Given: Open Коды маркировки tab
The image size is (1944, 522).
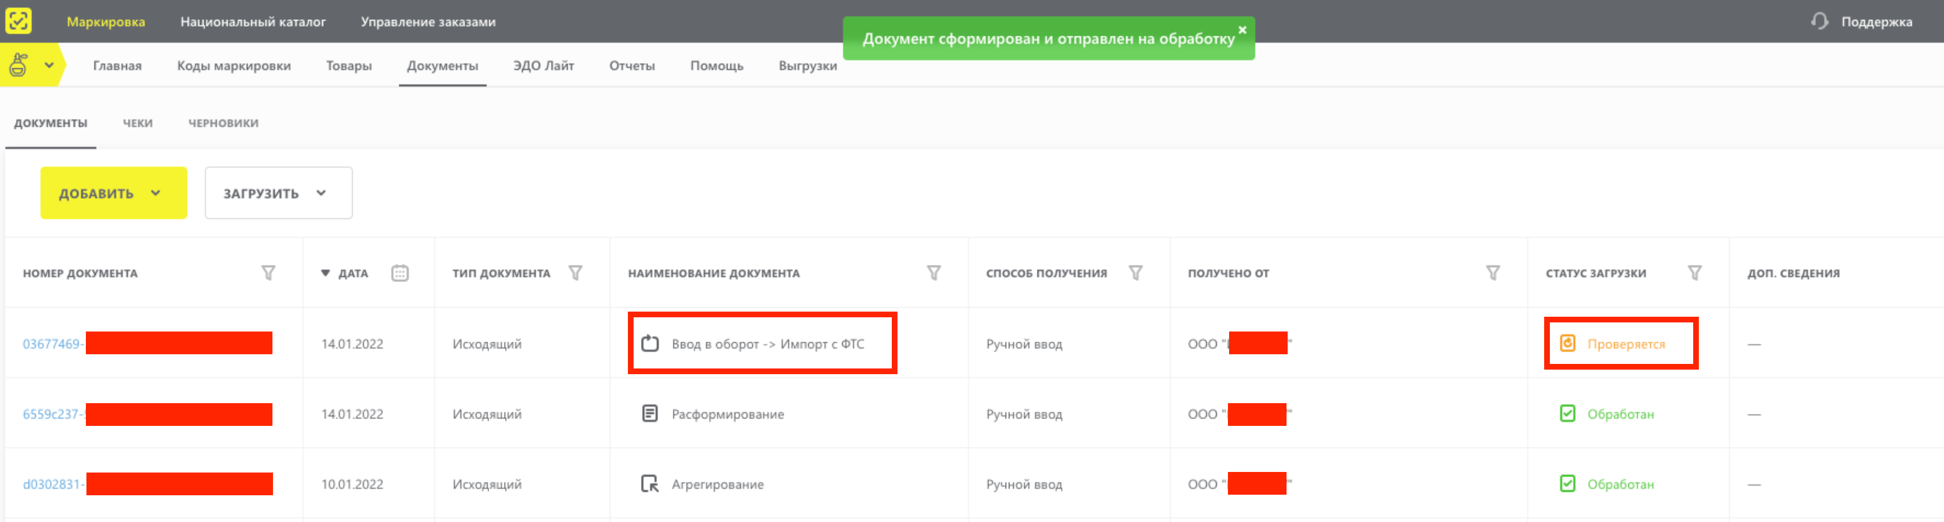Looking at the screenshot, I should [x=234, y=65].
